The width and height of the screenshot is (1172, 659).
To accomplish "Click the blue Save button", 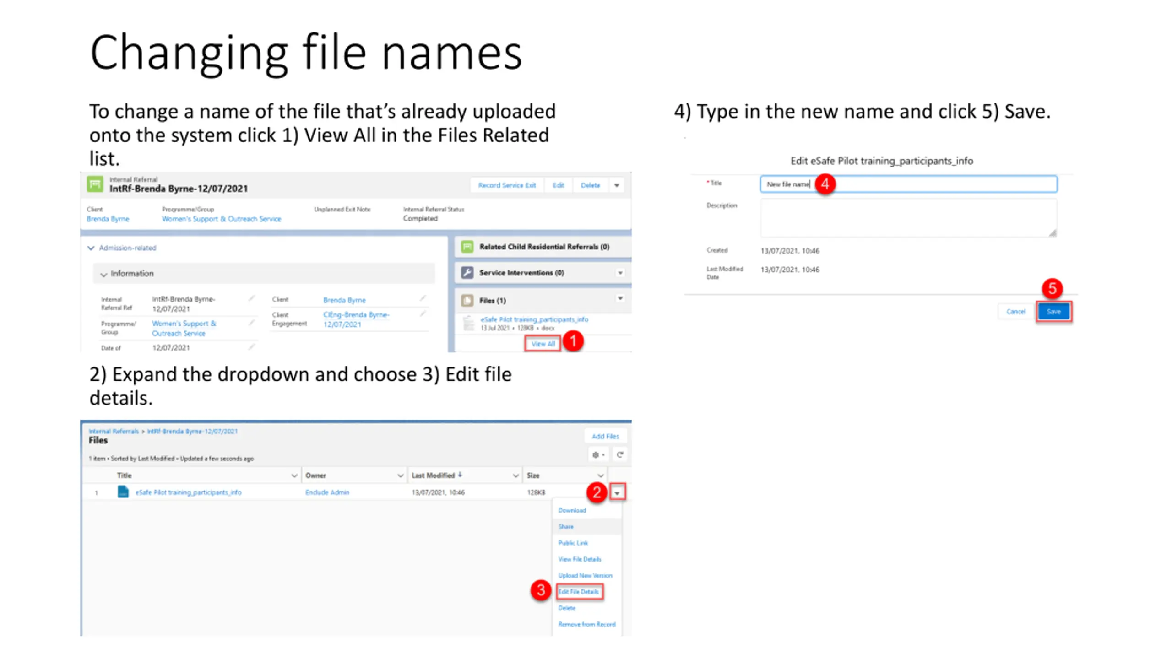I will (1053, 312).
